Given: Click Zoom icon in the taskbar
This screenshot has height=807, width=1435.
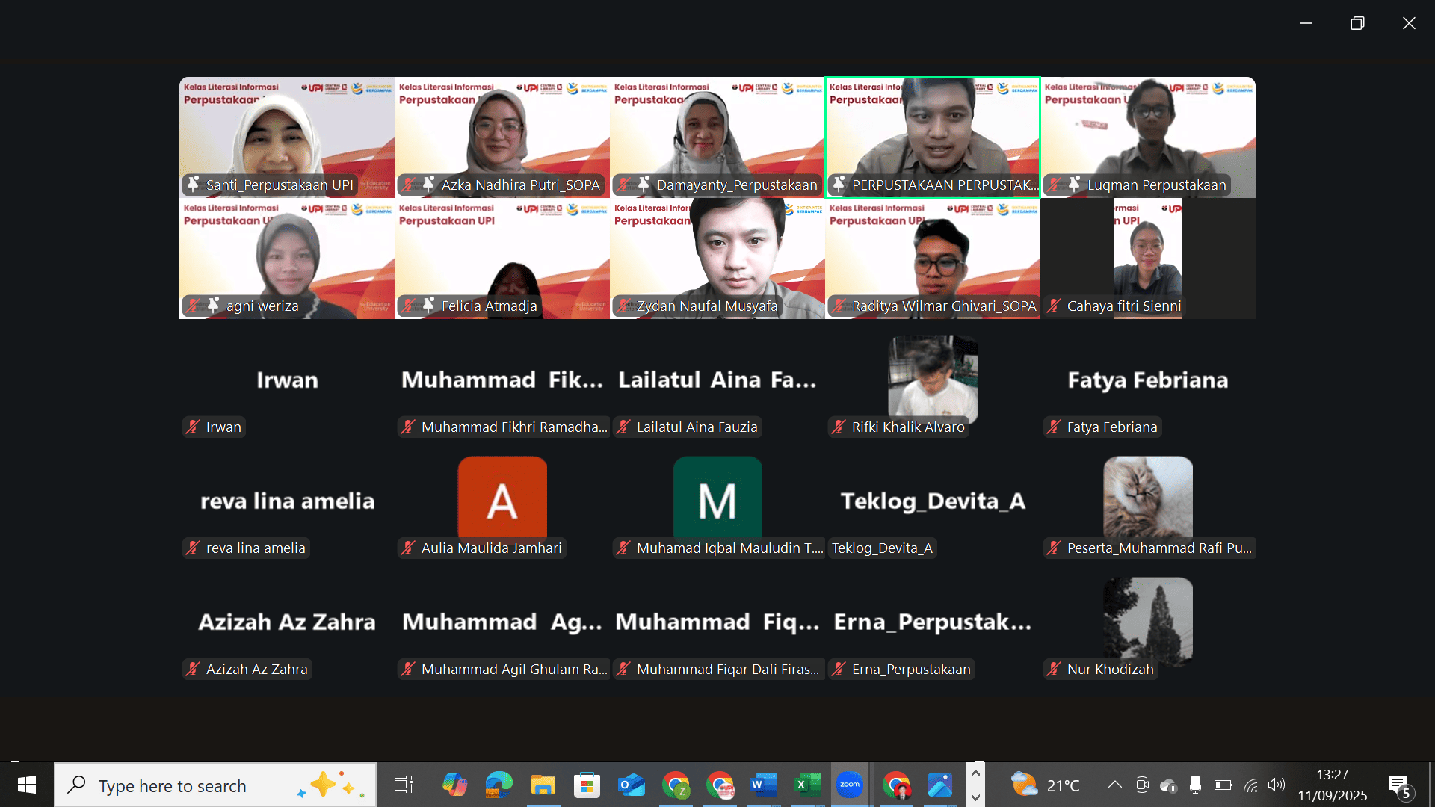Looking at the screenshot, I should [x=850, y=785].
